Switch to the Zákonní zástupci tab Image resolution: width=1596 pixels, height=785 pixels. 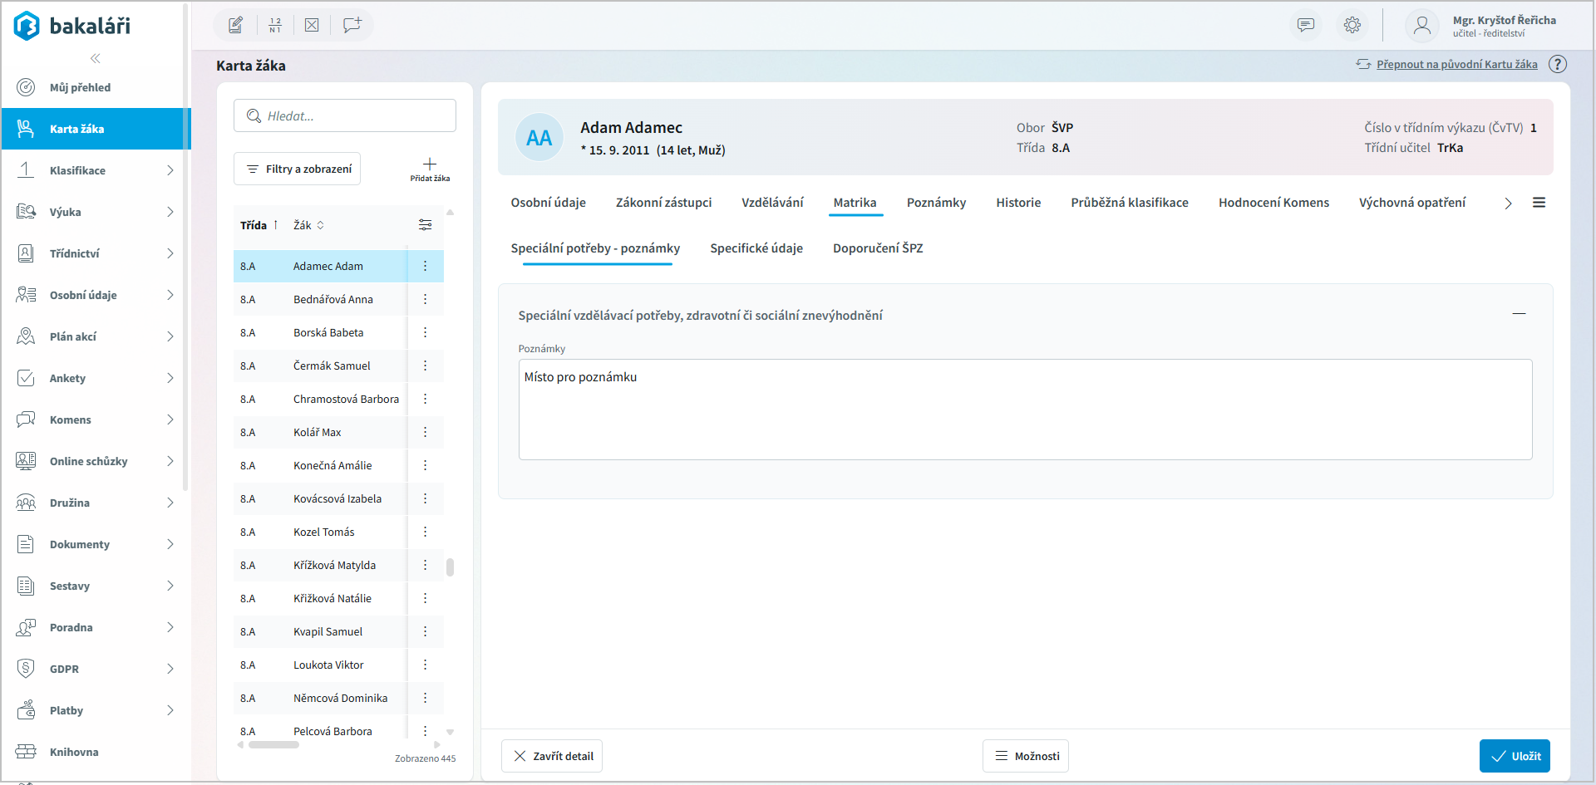tap(663, 203)
